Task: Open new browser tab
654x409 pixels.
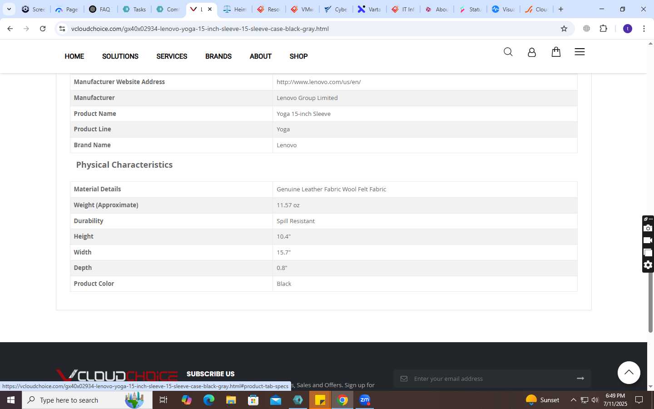Action: pos(561,9)
